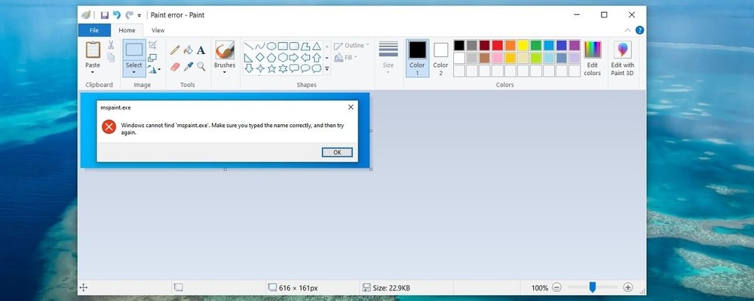Collapse the ribbon with the chevron

click(627, 30)
